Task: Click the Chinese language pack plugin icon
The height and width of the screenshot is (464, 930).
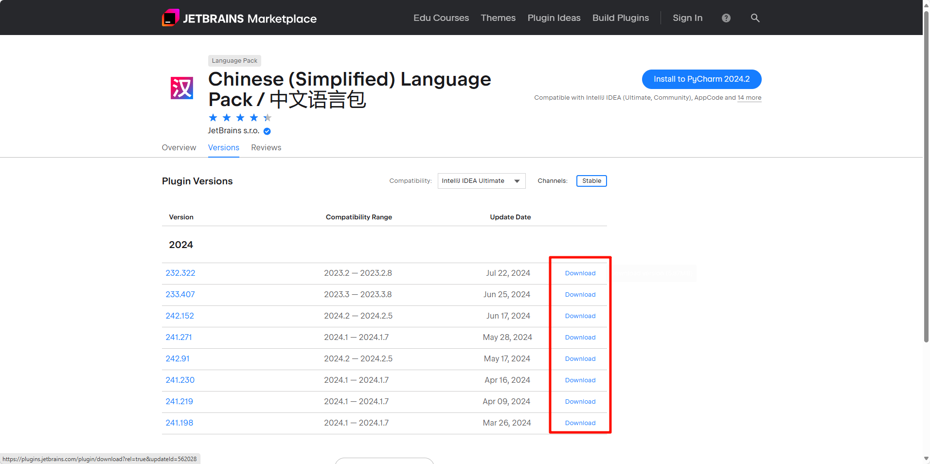Action: click(x=182, y=88)
